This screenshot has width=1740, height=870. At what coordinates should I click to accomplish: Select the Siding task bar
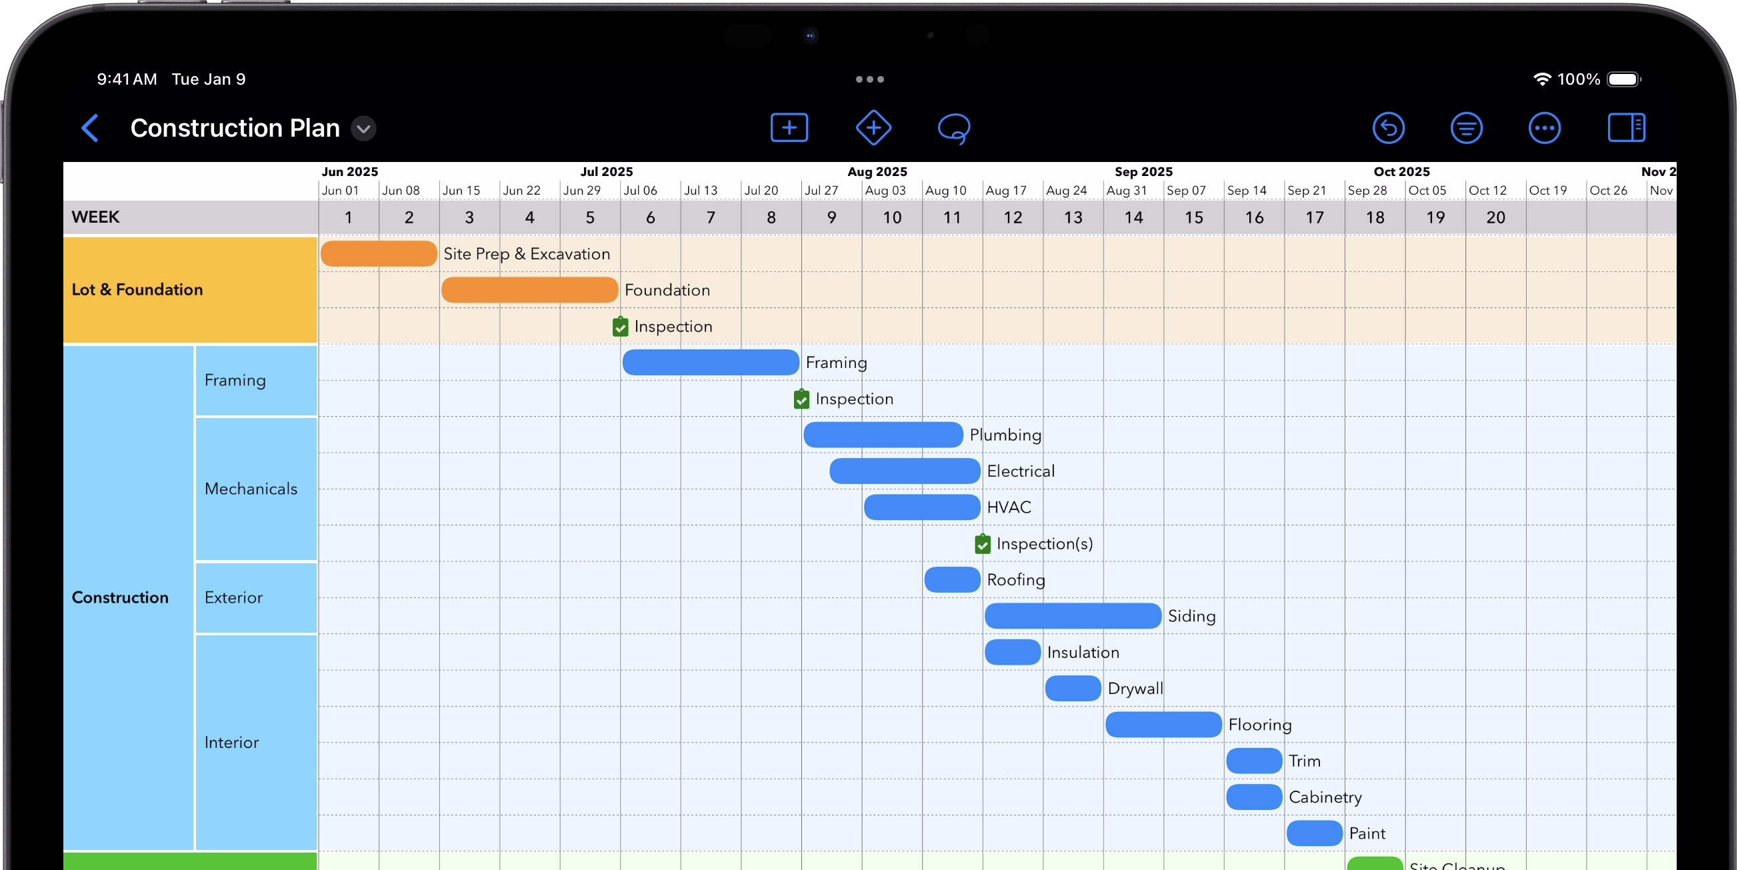click(1073, 617)
